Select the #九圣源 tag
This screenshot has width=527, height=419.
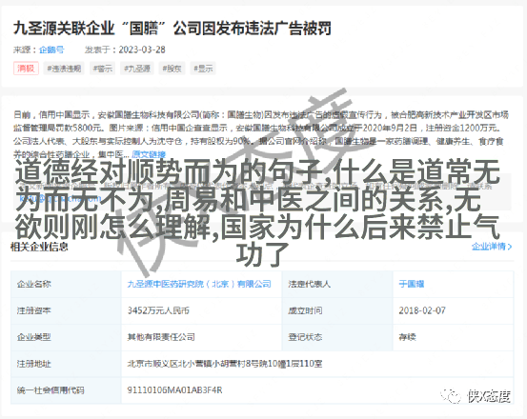point(137,69)
